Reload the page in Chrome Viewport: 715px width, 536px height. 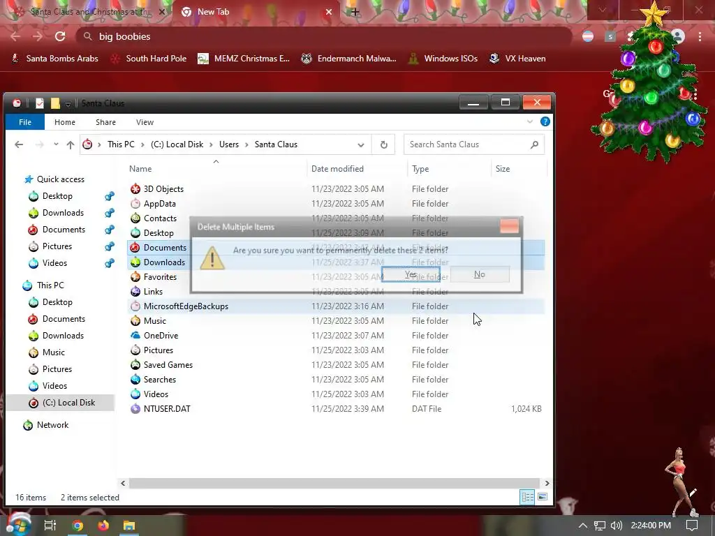tap(60, 36)
